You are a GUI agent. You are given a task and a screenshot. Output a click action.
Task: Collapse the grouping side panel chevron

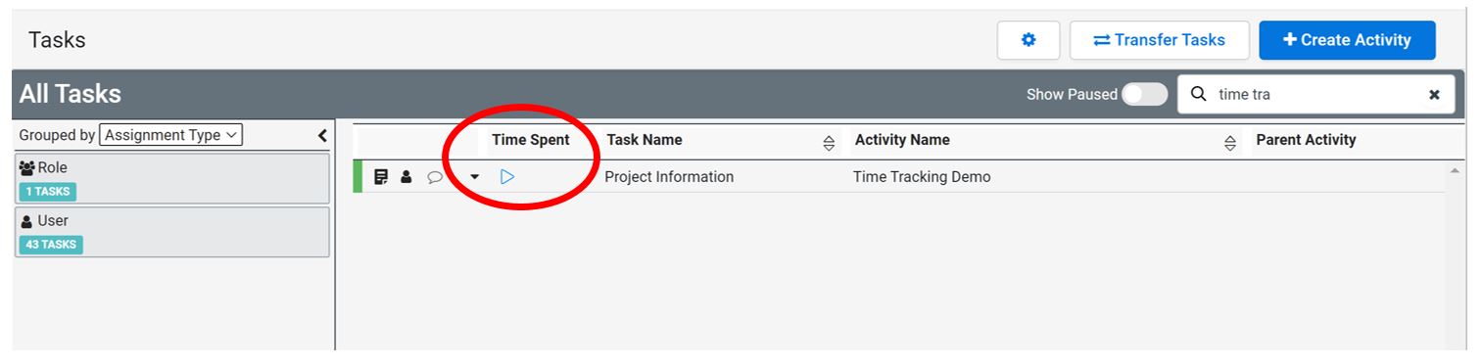tap(322, 136)
